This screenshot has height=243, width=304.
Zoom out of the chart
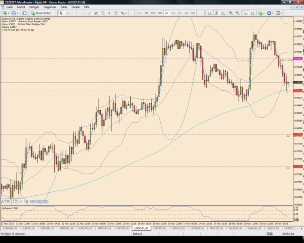tap(237, 13)
